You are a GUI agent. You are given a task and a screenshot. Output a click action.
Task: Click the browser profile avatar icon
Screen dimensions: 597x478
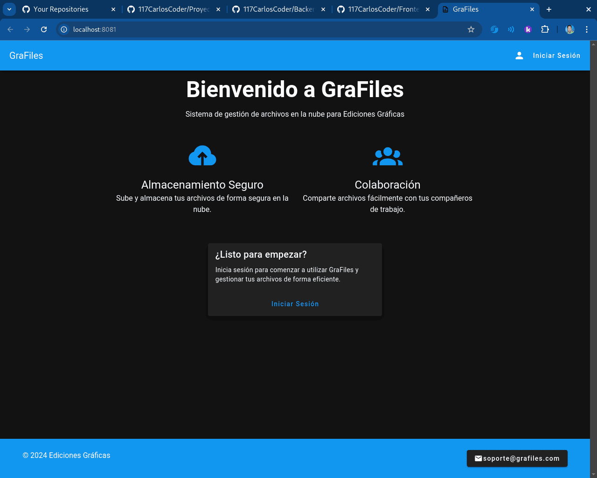pyautogui.click(x=569, y=29)
